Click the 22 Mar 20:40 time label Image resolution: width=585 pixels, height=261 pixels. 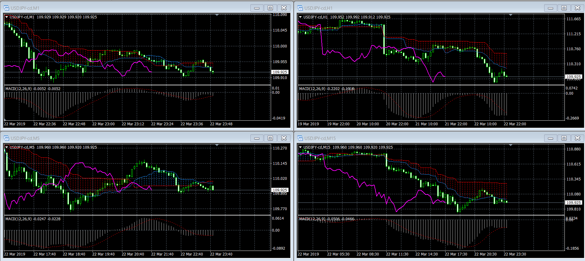point(133,254)
